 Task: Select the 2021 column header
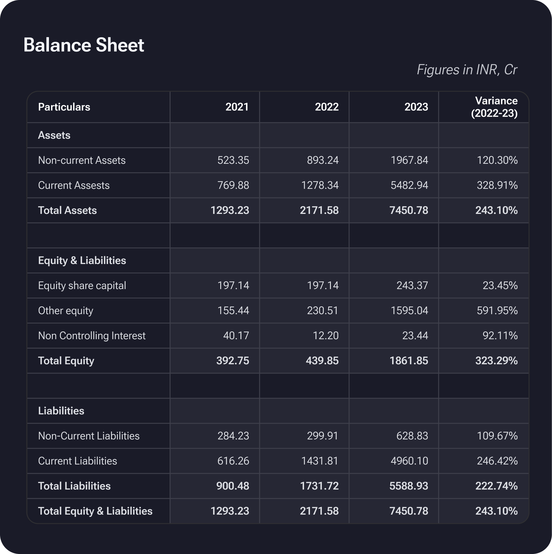coord(237,107)
